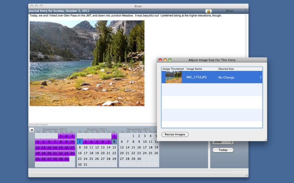Click the Image Thumbnail column header
294x183 pixels.
pyautogui.click(x=173, y=69)
